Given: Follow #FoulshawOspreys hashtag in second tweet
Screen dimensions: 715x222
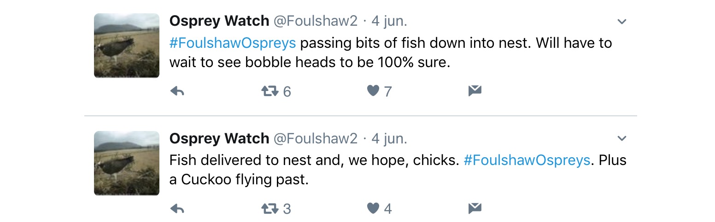Looking at the screenshot, I should pyautogui.click(x=527, y=160).
